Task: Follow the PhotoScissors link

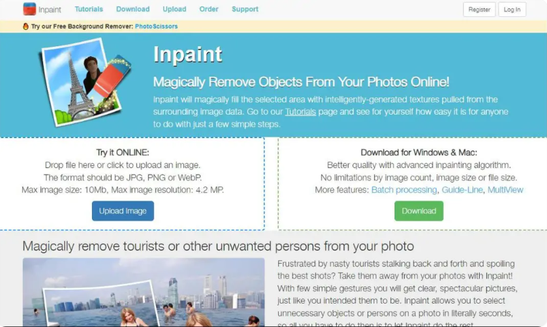Action: [156, 27]
